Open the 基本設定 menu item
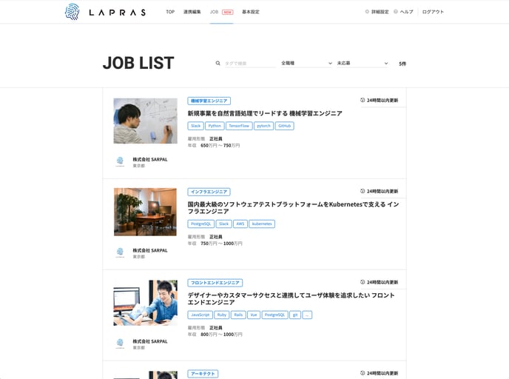This screenshot has width=509, height=379. point(251,12)
